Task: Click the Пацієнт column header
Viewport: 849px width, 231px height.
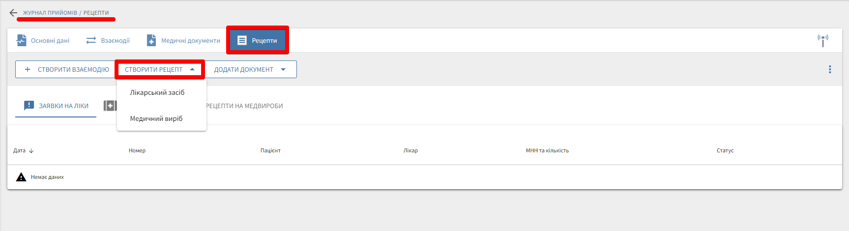Action: tap(270, 150)
